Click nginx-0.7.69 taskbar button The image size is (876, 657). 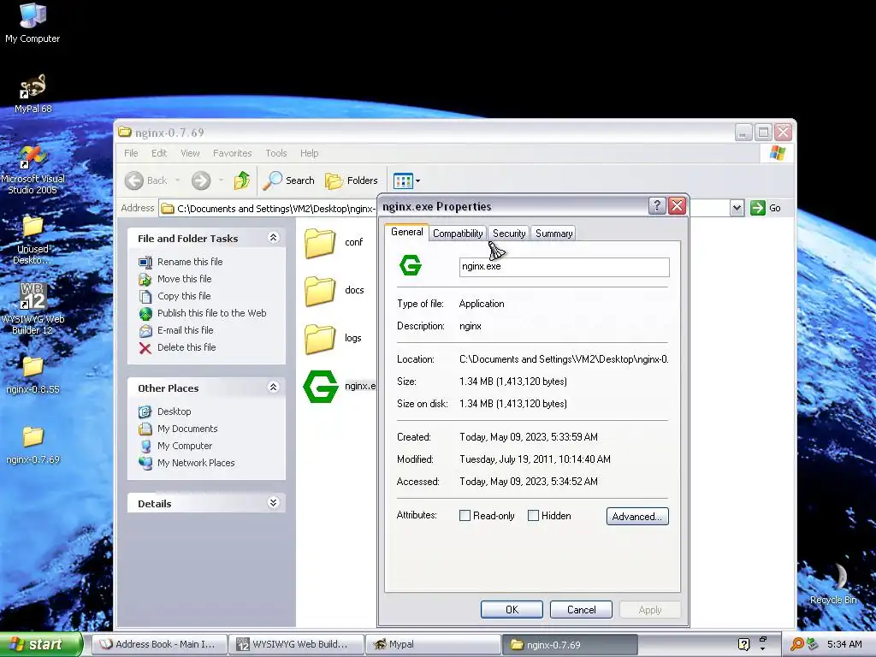click(570, 644)
